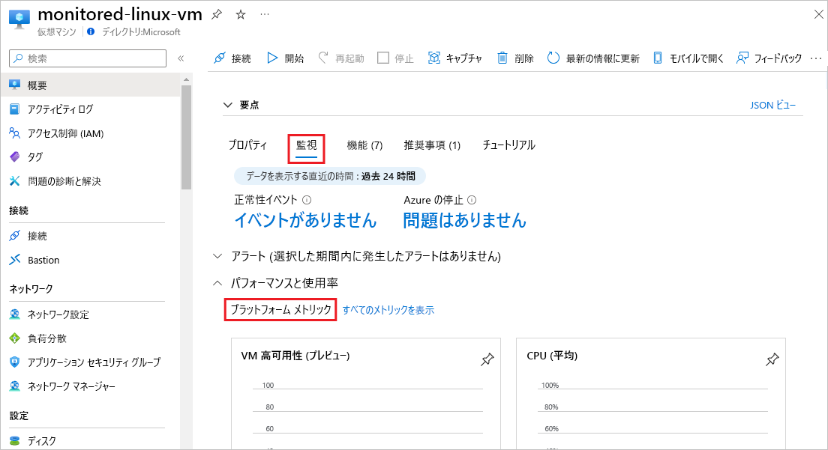The width and height of the screenshot is (828, 450).
Task: Pin the VM 高可用性 chart
Action: [487, 359]
